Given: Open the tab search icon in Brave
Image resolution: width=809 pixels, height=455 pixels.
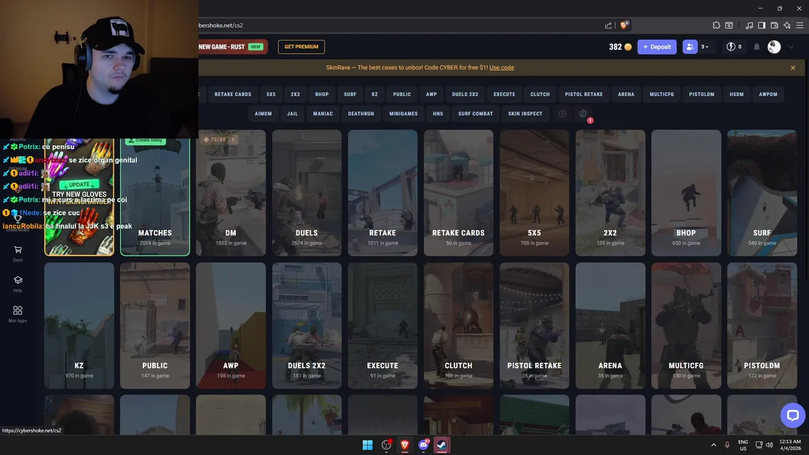Looking at the screenshot, I should click(x=729, y=25).
